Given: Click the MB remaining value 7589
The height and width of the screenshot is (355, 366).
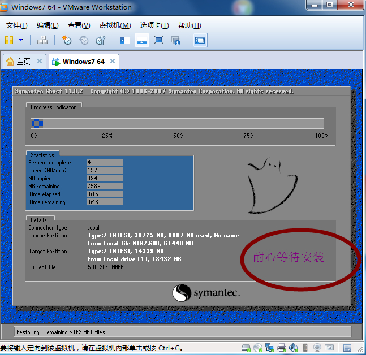Looking at the screenshot, I should click(x=105, y=186).
